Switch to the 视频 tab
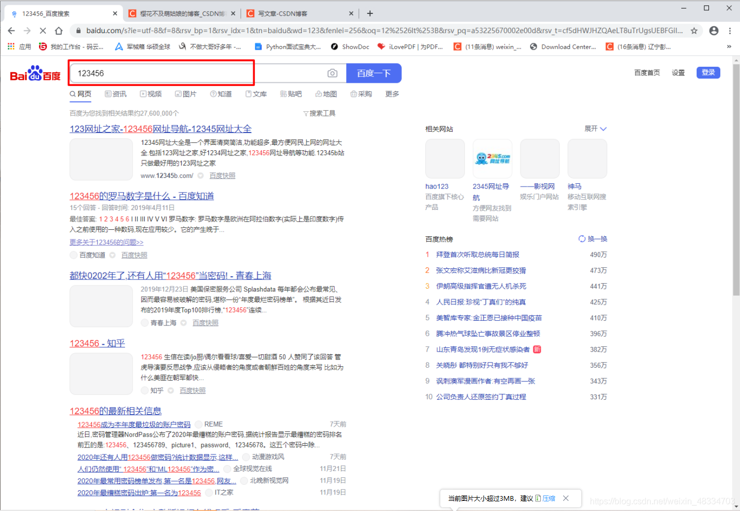The image size is (740, 511). [x=151, y=94]
